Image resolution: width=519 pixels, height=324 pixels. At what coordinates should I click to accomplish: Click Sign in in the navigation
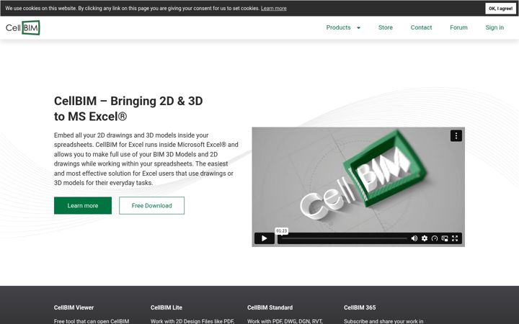494,27
